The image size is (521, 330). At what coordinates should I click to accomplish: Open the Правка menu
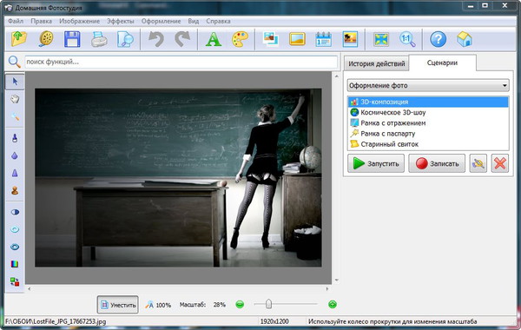pos(41,21)
